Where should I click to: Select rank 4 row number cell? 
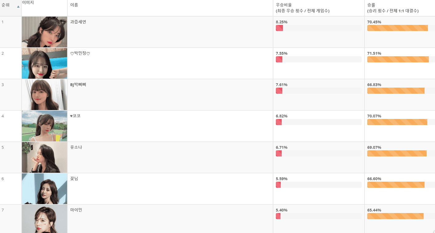pyautogui.click(x=11, y=126)
